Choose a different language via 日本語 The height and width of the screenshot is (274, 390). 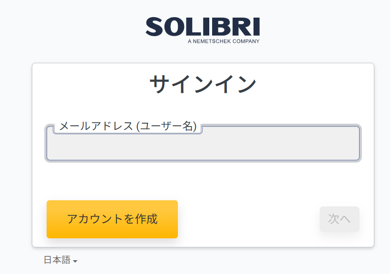(x=60, y=260)
